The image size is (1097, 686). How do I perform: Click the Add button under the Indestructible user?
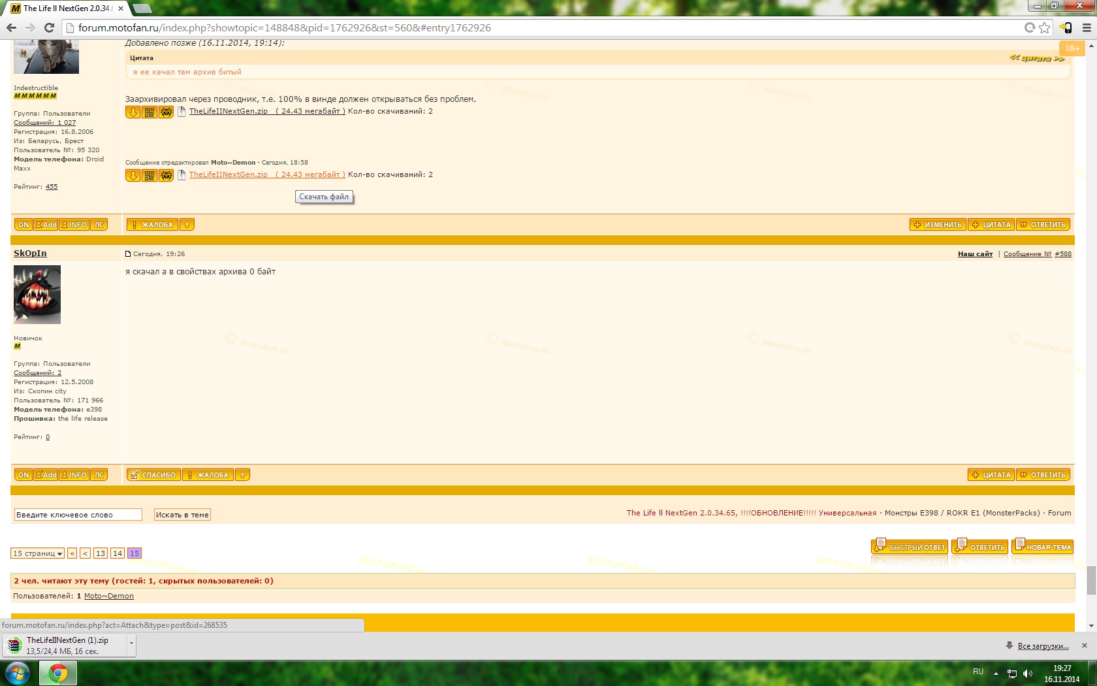click(x=46, y=225)
